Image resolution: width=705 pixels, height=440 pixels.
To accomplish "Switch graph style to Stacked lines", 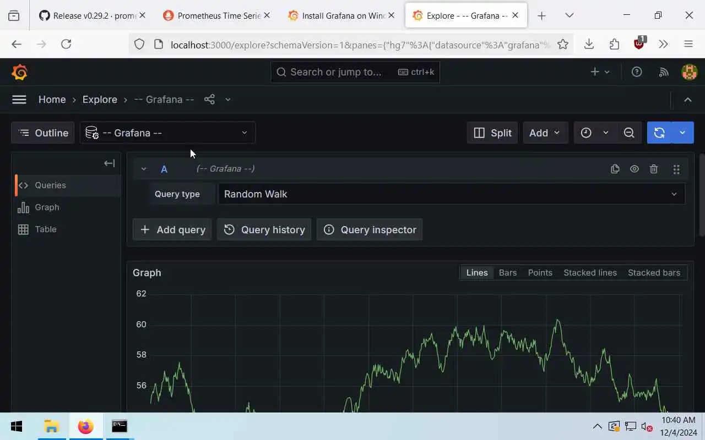I will pos(590,273).
